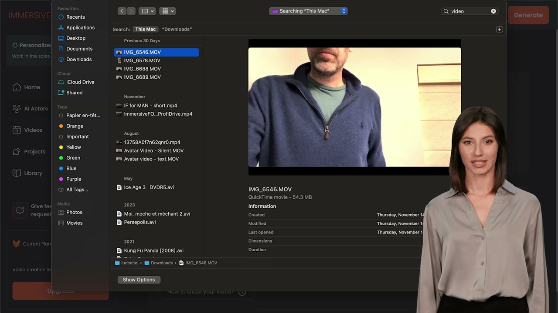Select Moi, moche et méchant 2.avi

click(156, 214)
